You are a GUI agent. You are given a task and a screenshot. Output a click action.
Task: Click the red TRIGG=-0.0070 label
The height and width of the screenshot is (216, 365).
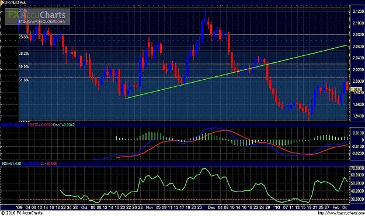40,125
